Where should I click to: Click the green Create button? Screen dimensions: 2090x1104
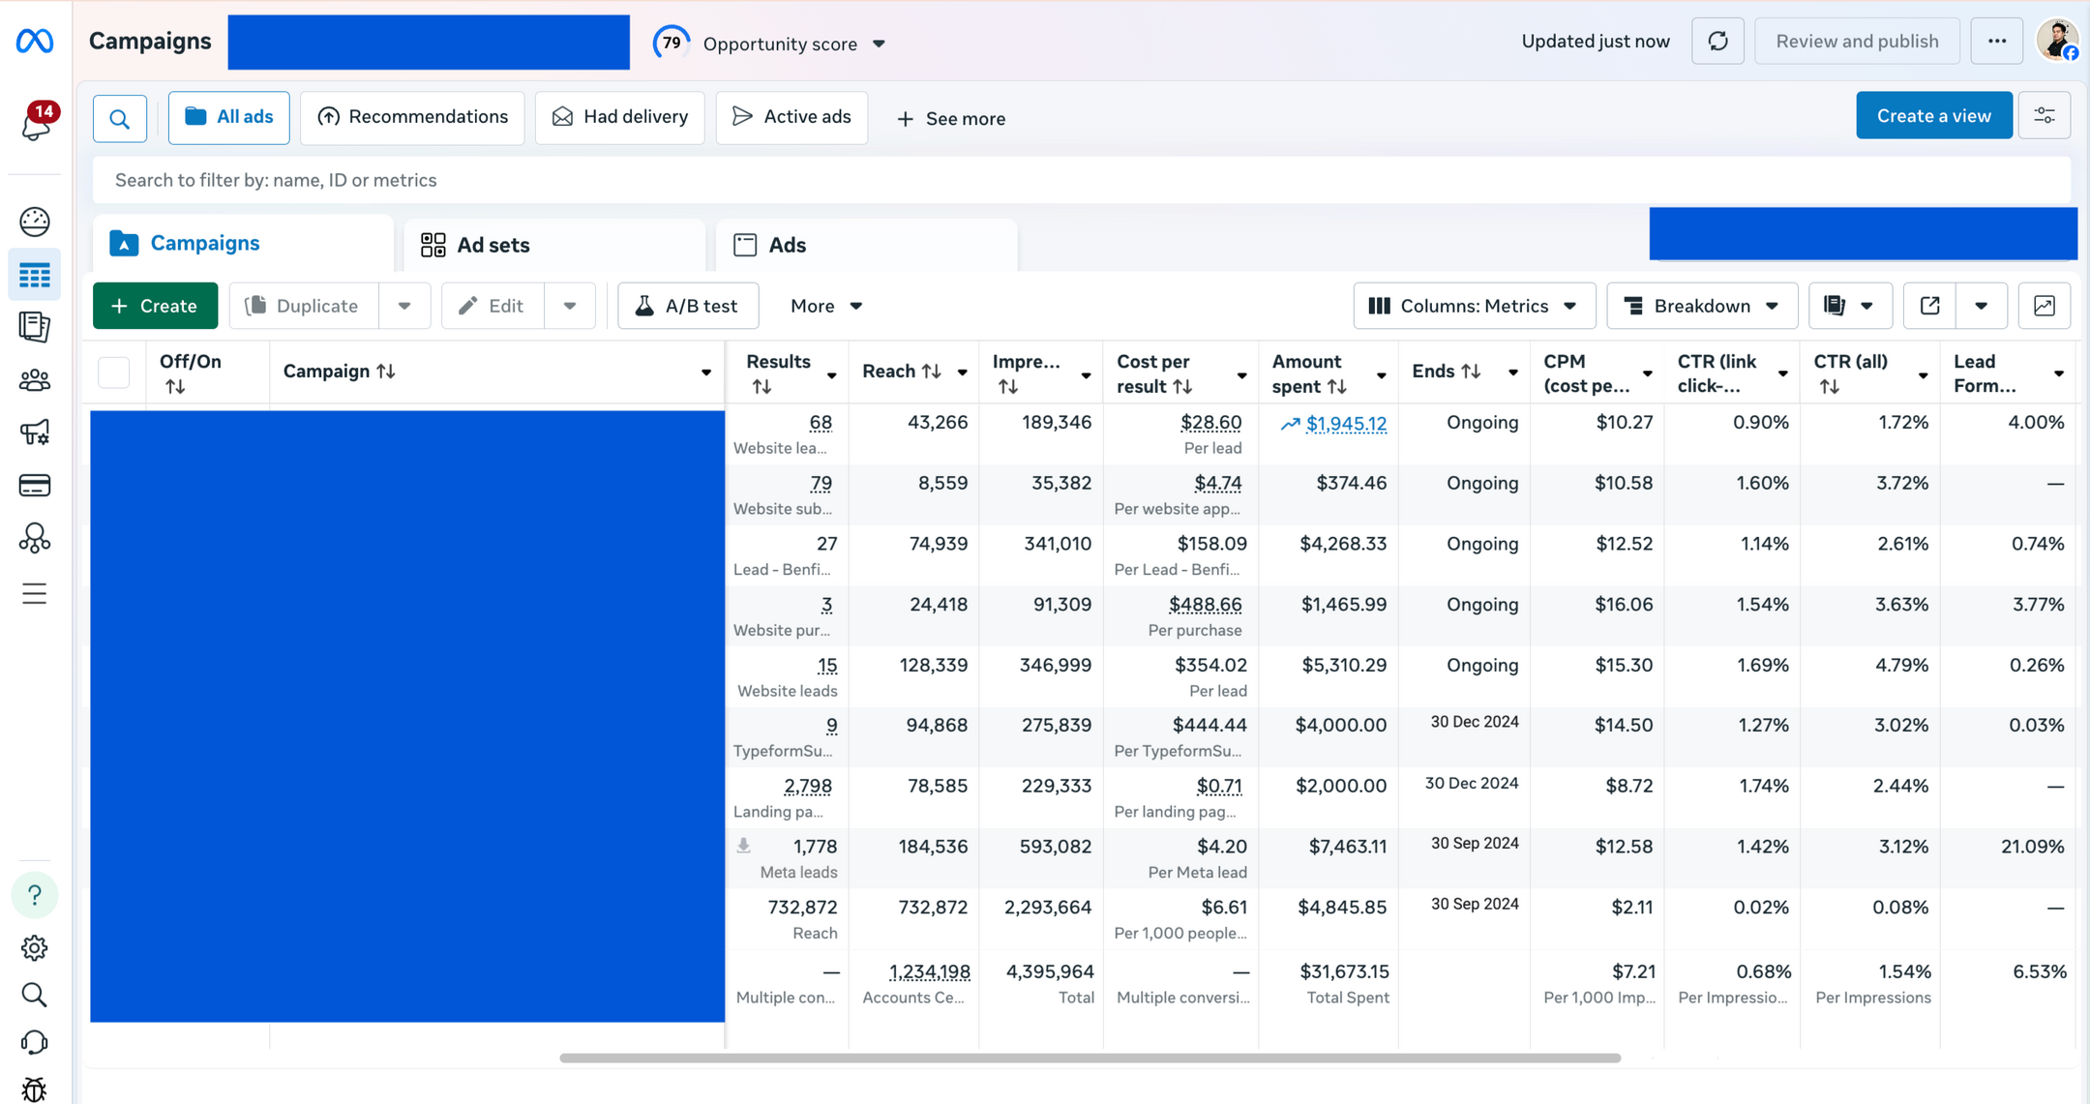click(x=155, y=306)
